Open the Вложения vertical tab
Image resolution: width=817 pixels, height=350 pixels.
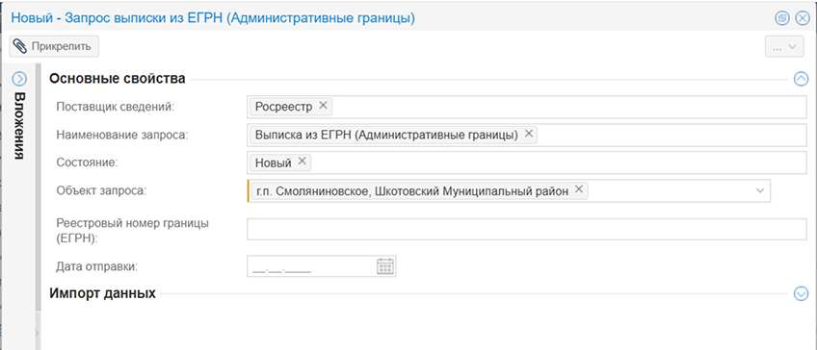tap(19, 125)
